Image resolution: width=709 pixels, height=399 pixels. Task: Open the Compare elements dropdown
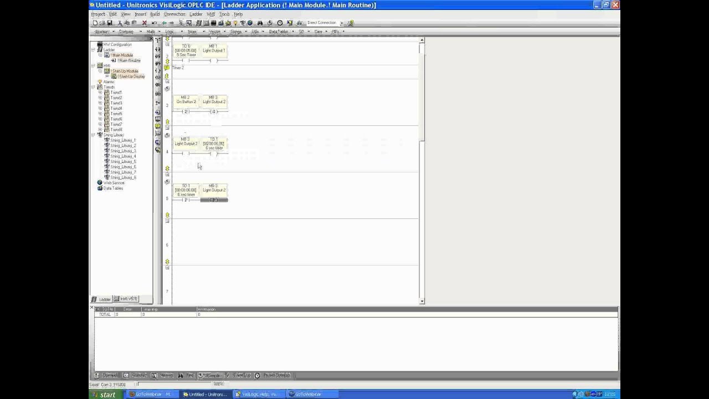(x=140, y=32)
